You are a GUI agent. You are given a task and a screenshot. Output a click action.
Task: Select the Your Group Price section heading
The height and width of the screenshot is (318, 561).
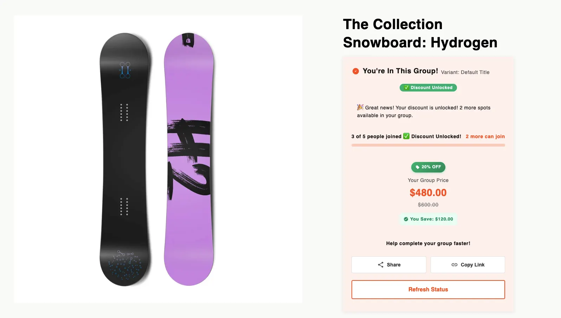(x=428, y=180)
